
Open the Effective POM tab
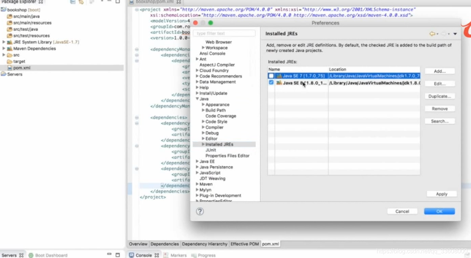[x=245, y=244]
